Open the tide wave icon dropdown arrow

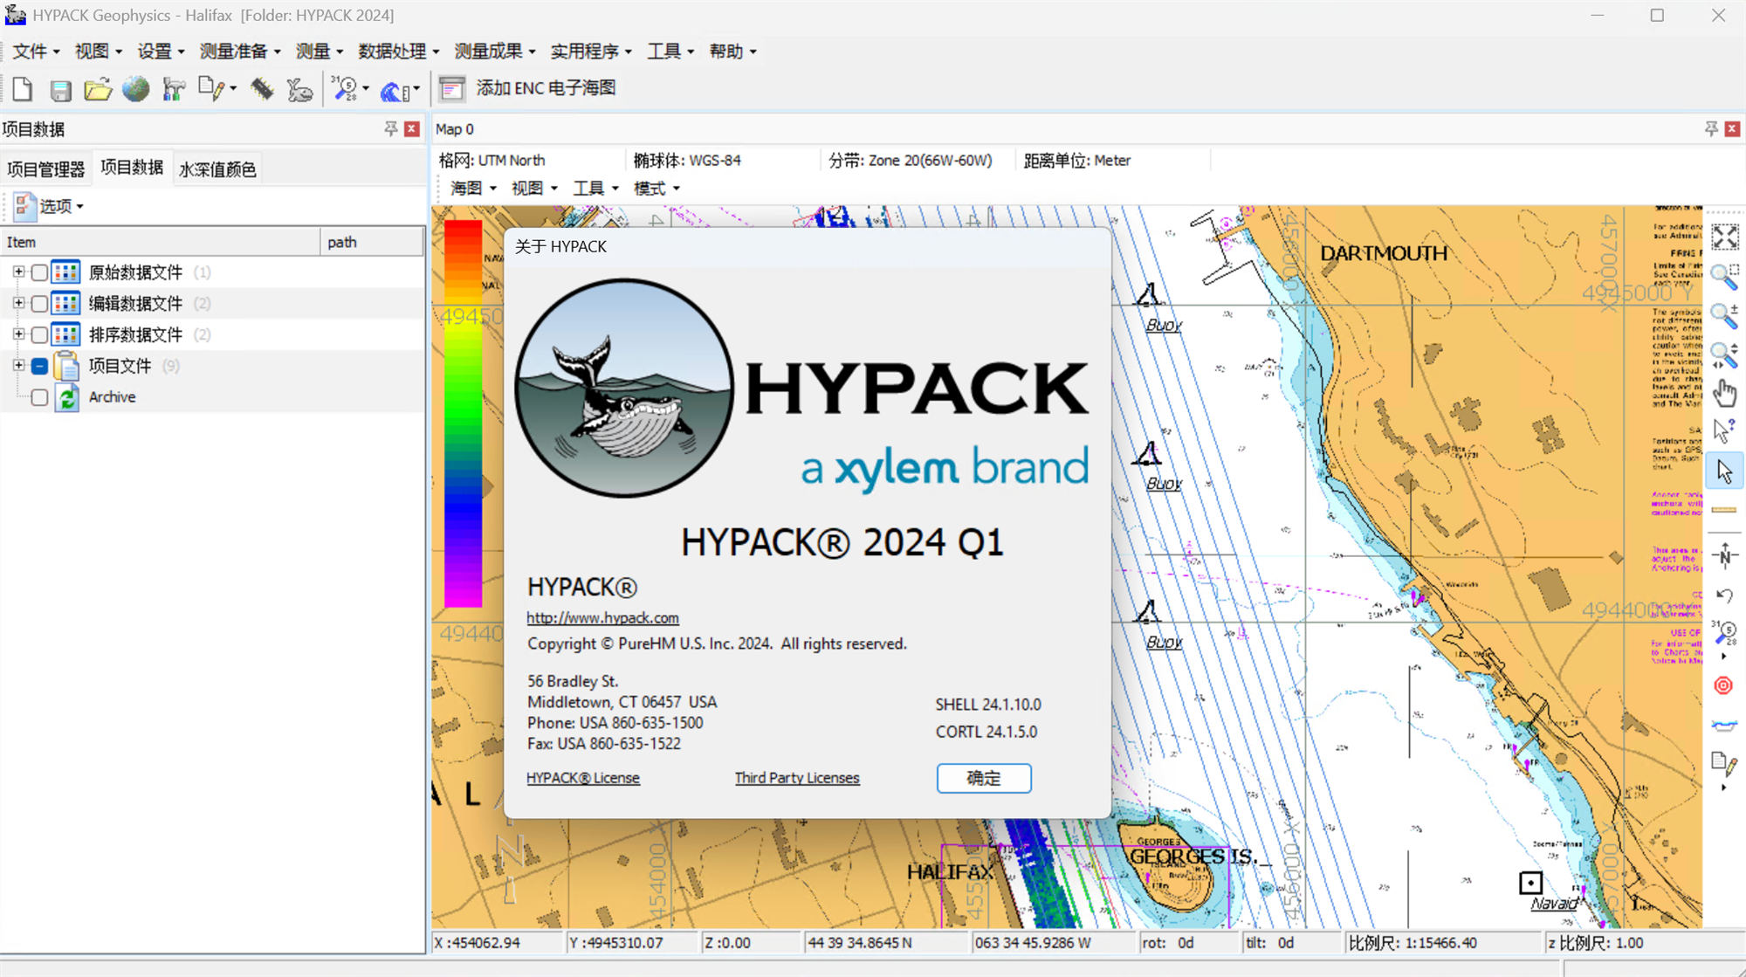[x=416, y=89]
